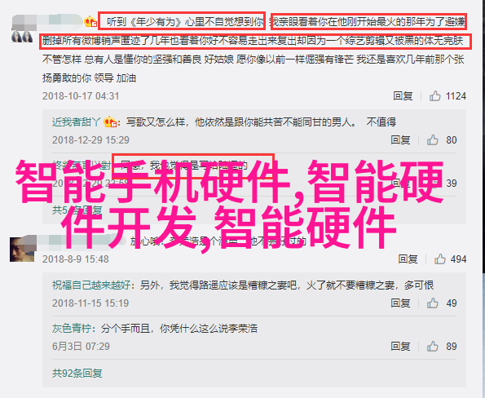The height and width of the screenshot is (398, 485).
Task: Reply to the 6月3日 07:29 comment
Action: 400,346
